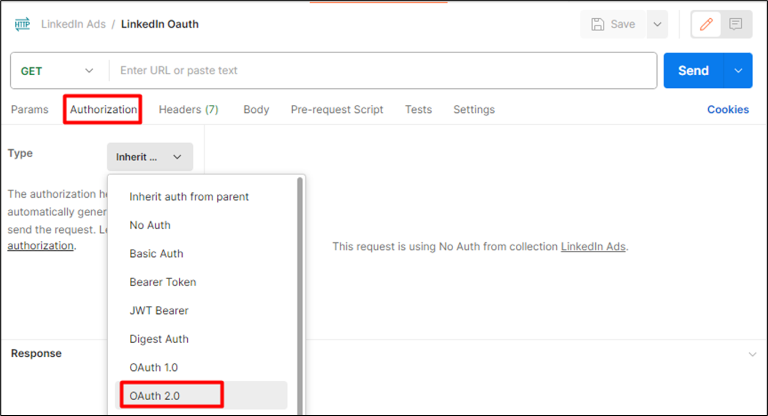The height and width of the screenshot is (416, 768).
Task: Choose Inherit auth from parent option
Action: (x=201, y=197)
